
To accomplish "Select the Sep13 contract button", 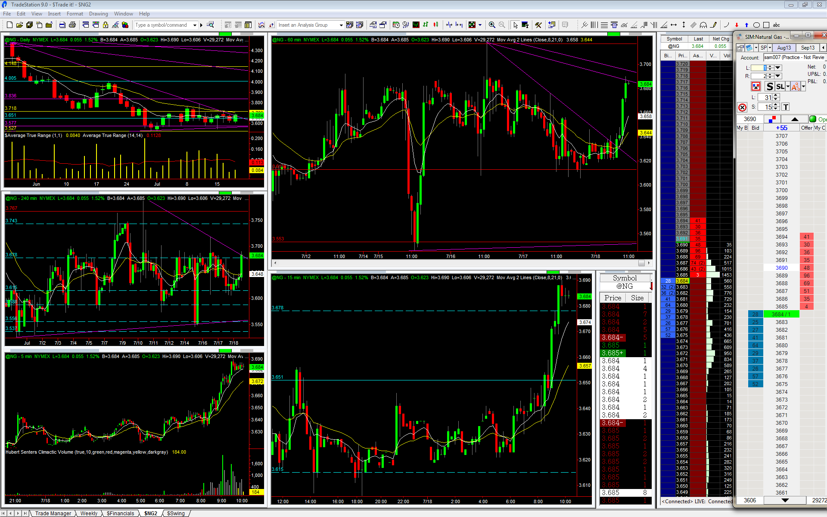I will pos(808,48).
